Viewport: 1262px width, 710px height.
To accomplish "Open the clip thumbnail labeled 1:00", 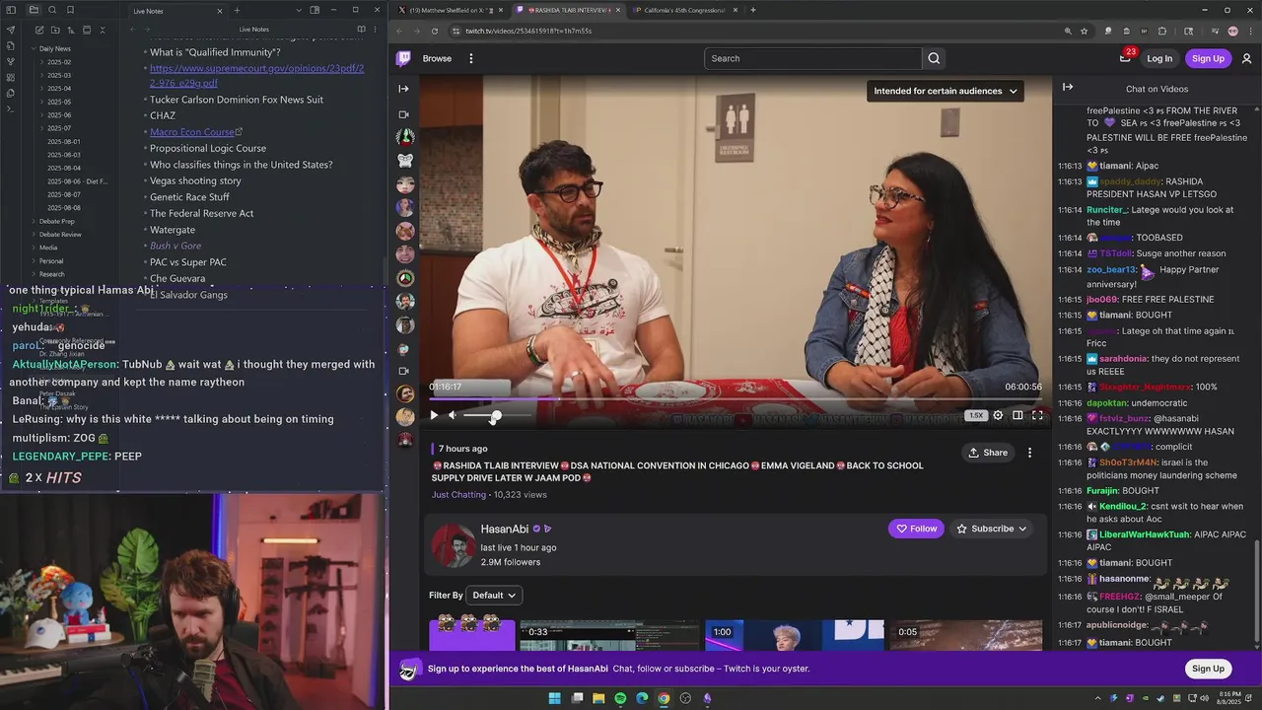I will click(793, 636).
